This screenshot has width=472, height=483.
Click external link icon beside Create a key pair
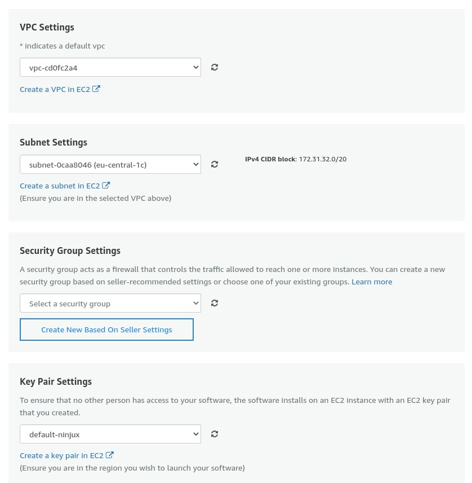[x=110, y=455]
